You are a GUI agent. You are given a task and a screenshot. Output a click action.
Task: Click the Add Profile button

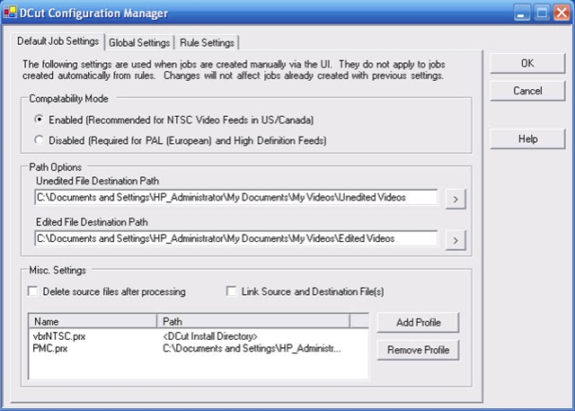[x=418, y=322]
